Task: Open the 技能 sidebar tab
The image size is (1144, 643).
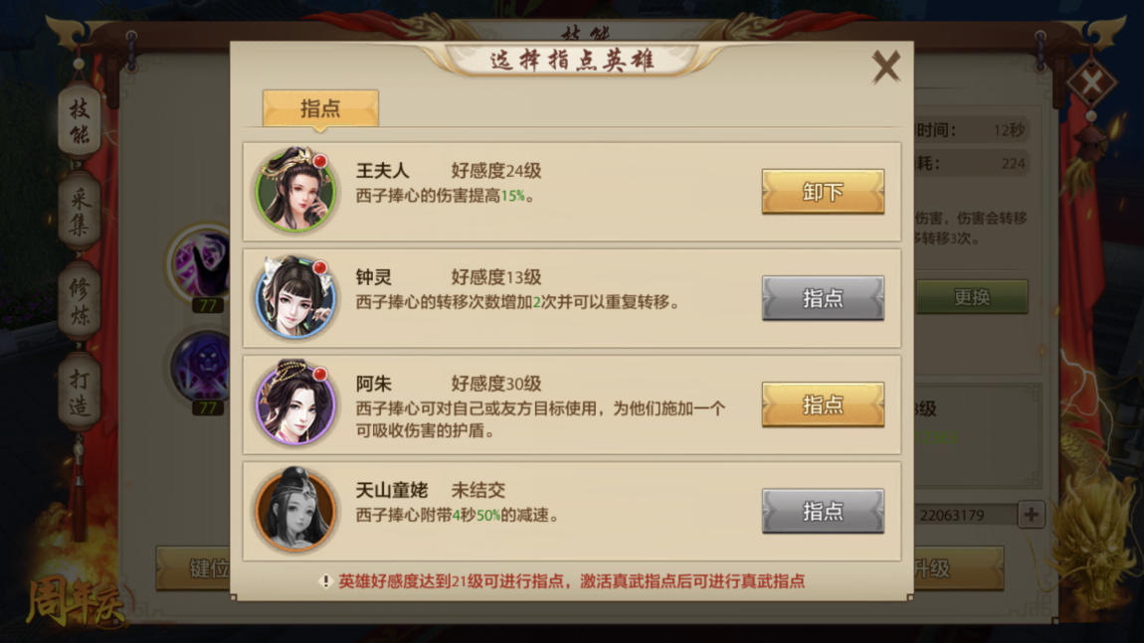Action: (x=80, y=122)
